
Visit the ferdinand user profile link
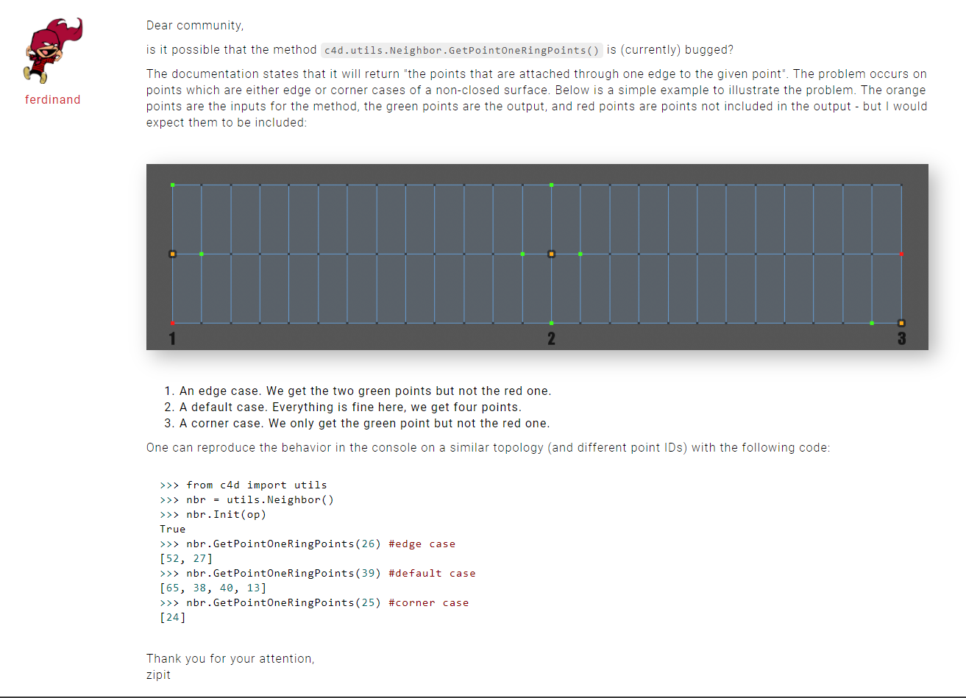[x=53, y=99]
